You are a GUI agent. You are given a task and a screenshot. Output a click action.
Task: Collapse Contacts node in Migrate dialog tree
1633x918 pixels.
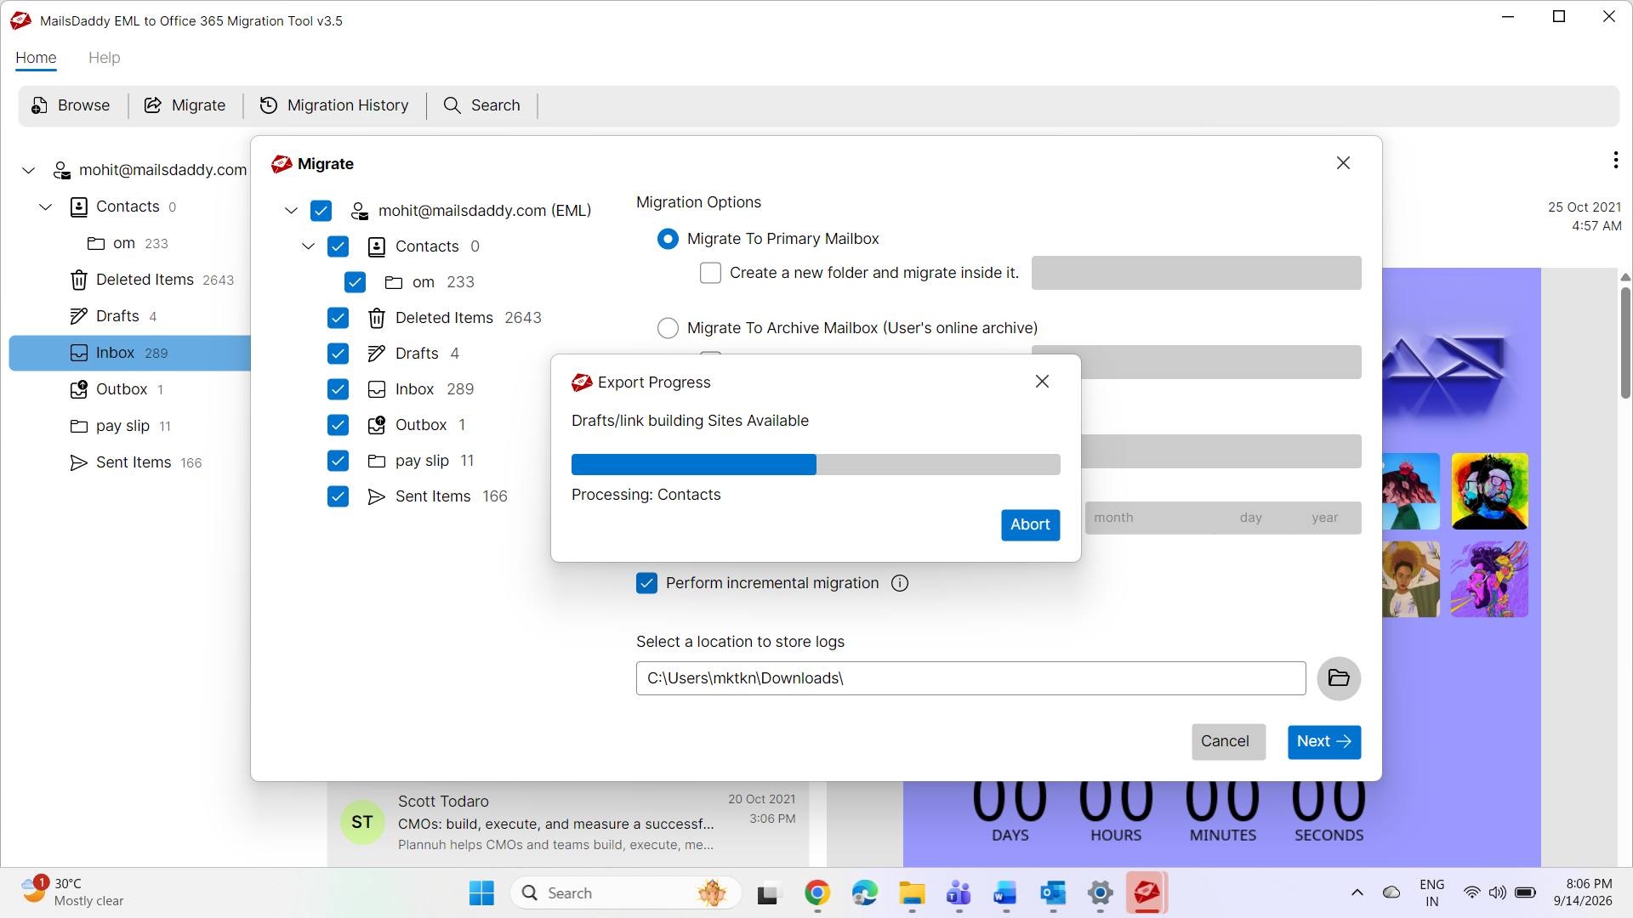(x=308, y=246)
